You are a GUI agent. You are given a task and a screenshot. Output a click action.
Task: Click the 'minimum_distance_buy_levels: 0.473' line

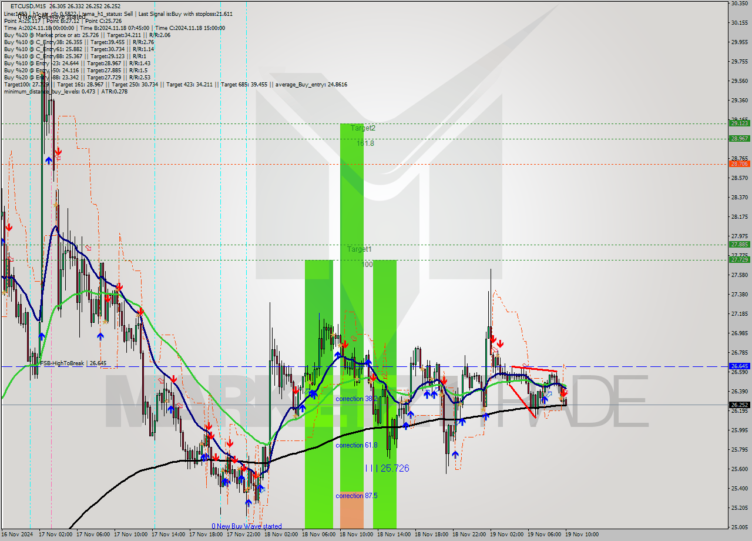pyautogui.click(x=65, y=91)
